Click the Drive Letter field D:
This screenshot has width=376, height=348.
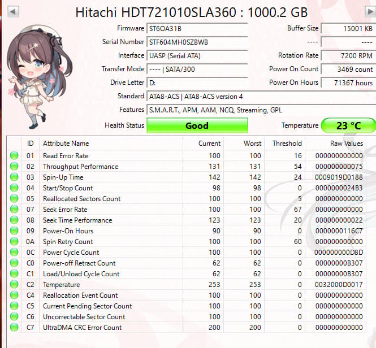tap(197, 82)
